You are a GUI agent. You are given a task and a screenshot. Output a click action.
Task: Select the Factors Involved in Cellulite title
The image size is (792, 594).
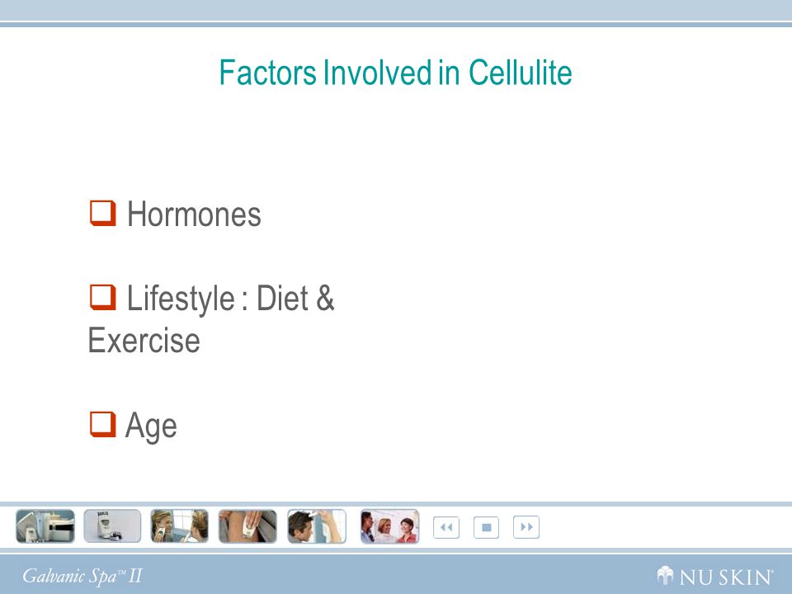coord(395,73)
